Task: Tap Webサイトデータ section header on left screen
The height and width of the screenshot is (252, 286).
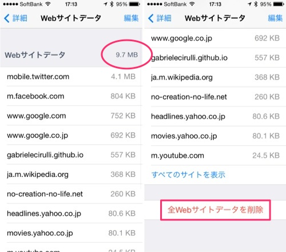Action: pos(35,55)
